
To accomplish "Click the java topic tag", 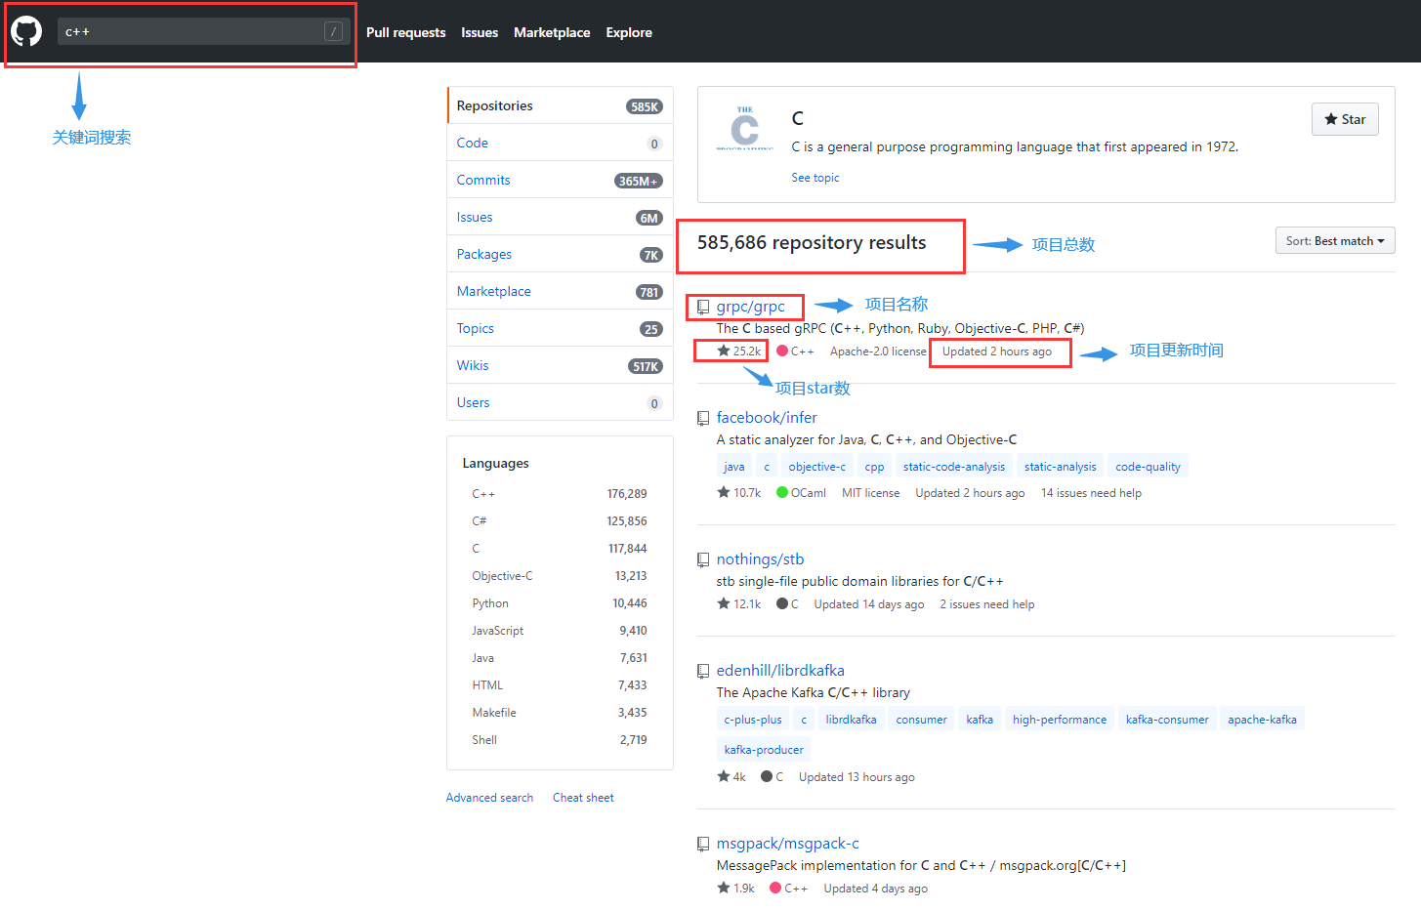I will pyautogui.click(x=734, y=467).
